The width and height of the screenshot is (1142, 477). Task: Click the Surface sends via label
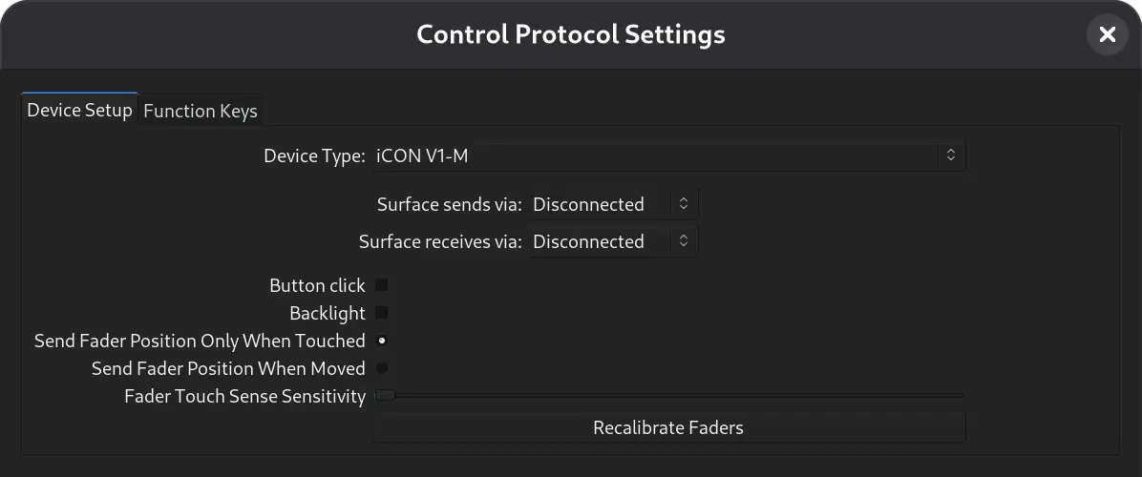click(x=449, y=204)
